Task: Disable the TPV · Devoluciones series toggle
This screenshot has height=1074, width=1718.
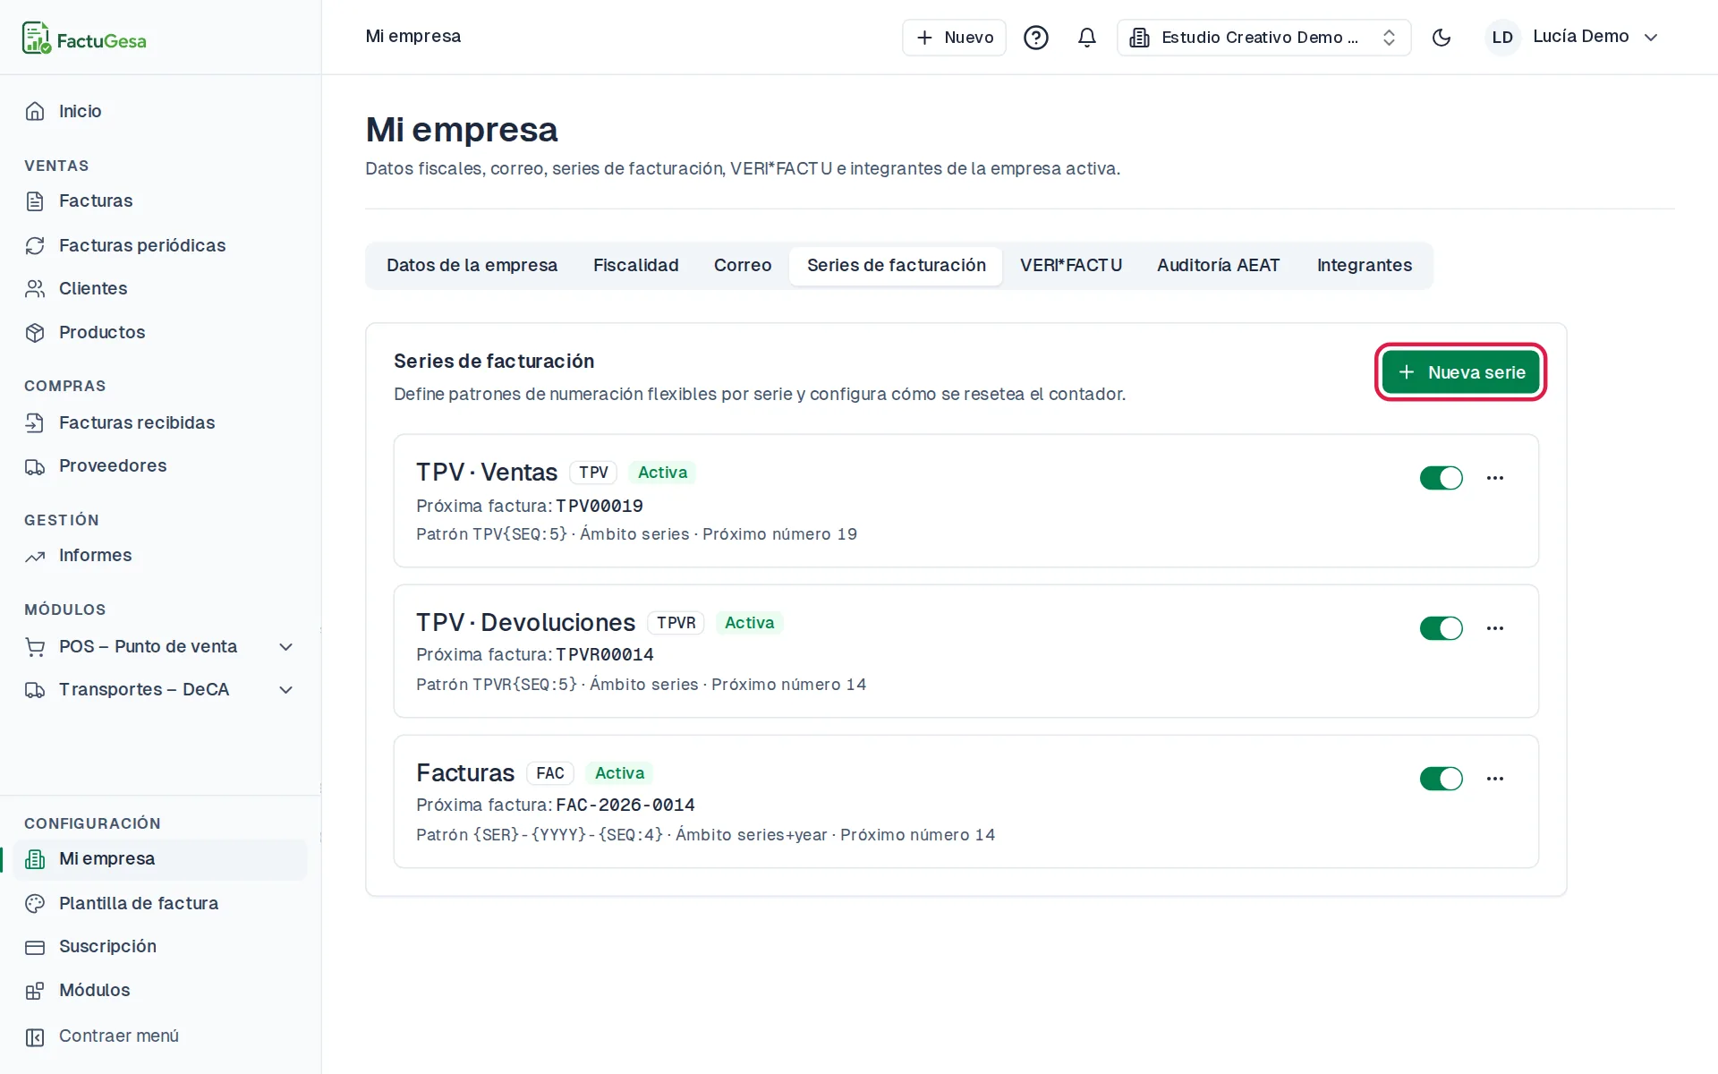Action: point(1441,628)
